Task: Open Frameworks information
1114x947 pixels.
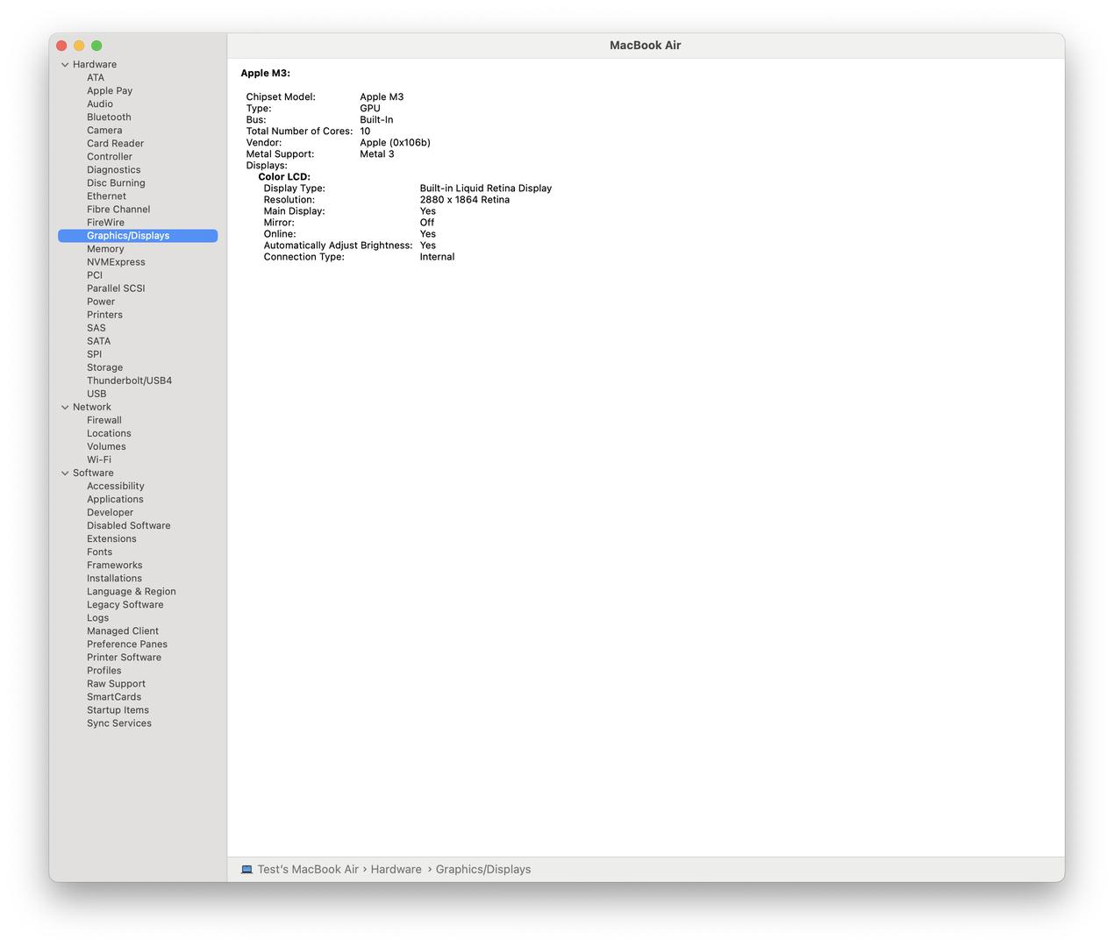Action: [x=114, y=565]
